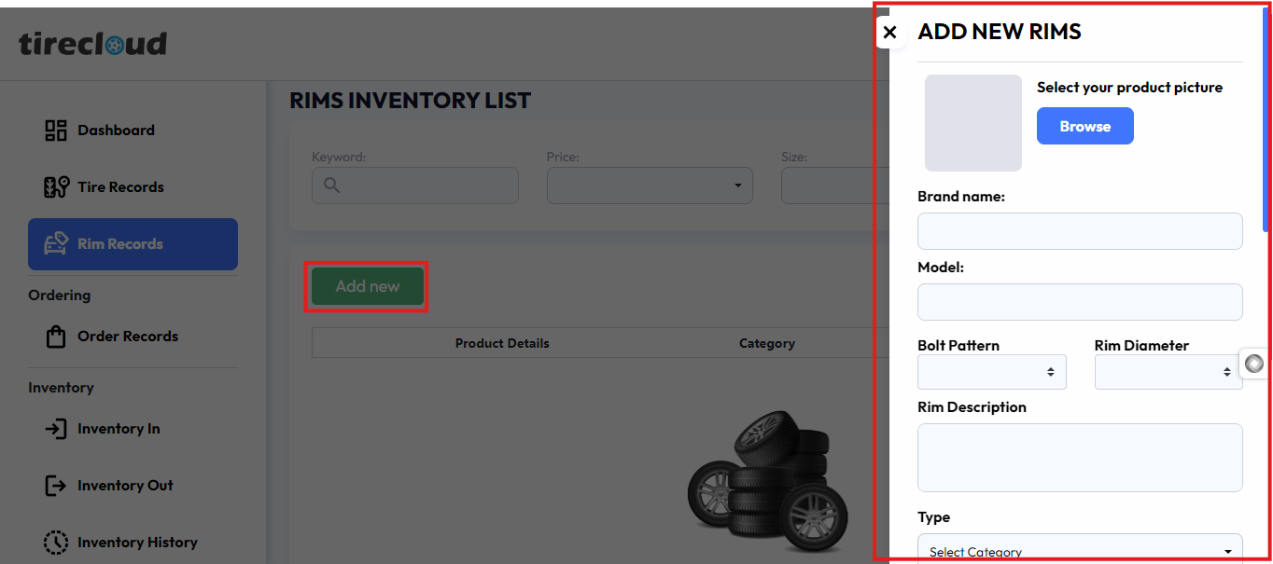
Task: Close the Add New Rims panel
Action: [889, 33]
